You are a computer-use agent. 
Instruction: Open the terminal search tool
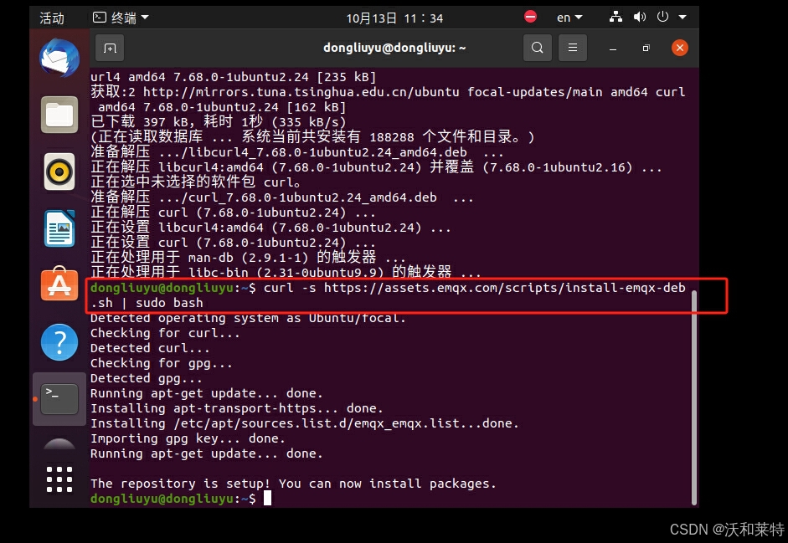(538, 48)
